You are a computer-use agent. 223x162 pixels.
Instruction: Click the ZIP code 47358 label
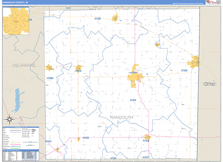(85, 138)
